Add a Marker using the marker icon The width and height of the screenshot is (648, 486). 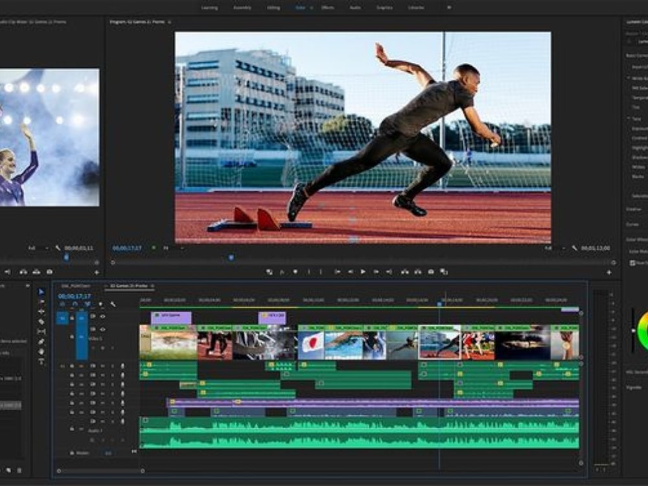pyautogui.click(x=296, y=271)
